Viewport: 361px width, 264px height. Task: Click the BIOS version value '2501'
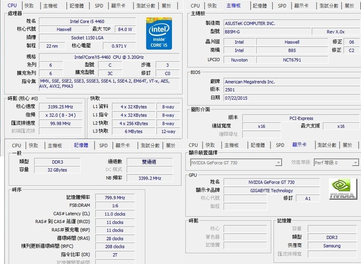click(292, 90)
